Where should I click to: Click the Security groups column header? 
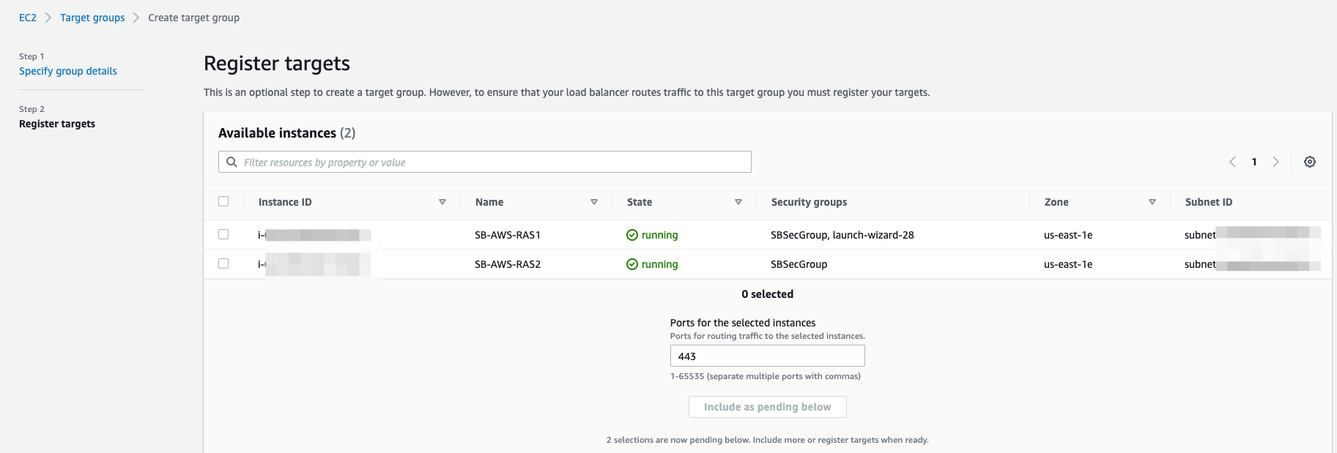click(809, 202)
